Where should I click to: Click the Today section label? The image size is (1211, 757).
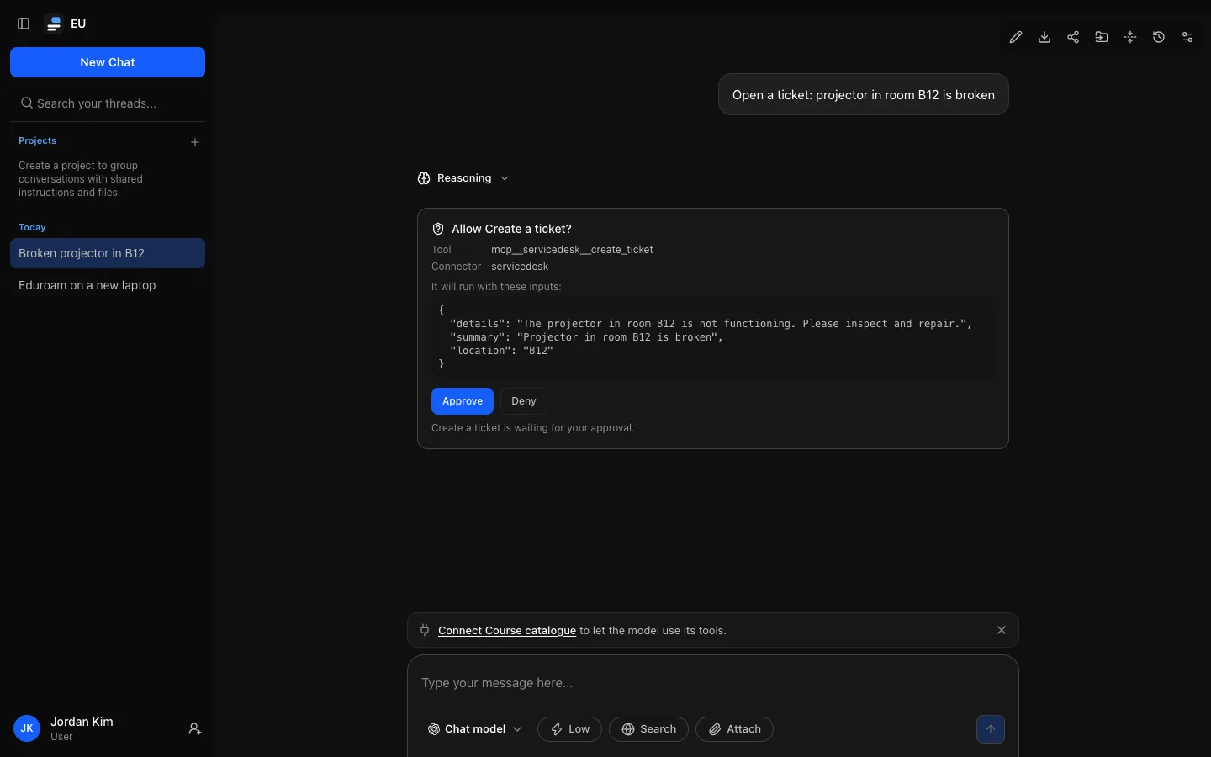coord(32,227)
